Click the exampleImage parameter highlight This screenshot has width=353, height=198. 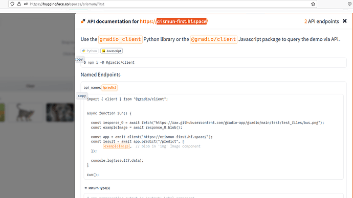click(117, 146)
